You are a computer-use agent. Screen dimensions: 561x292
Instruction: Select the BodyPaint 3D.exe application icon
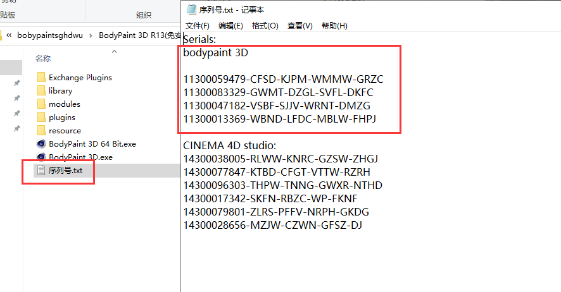coord(41,156)
